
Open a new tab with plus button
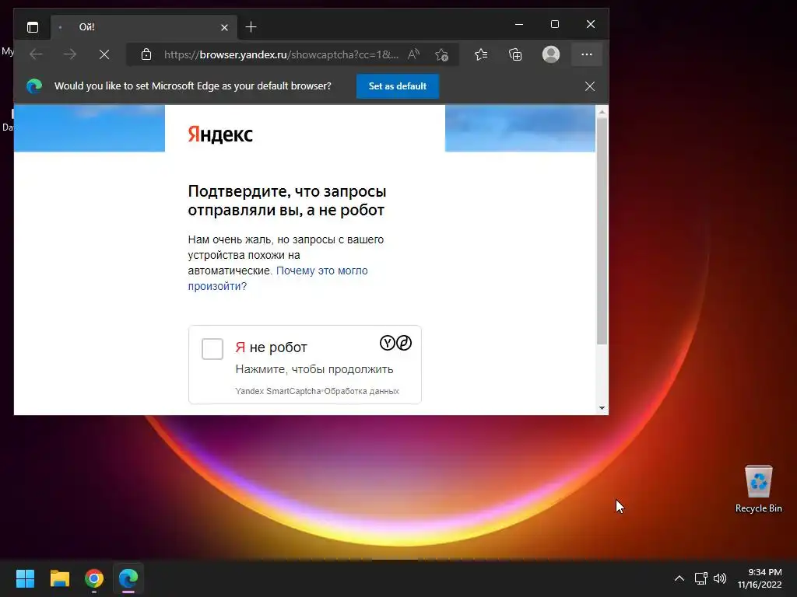251,27
